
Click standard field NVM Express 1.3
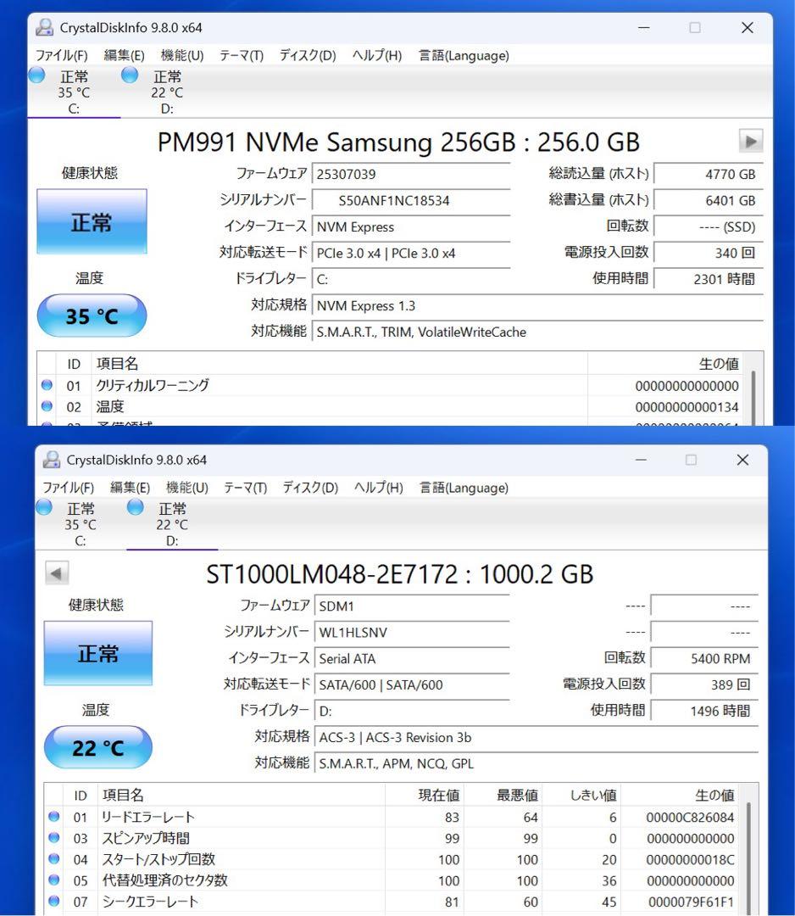point(537,305)
